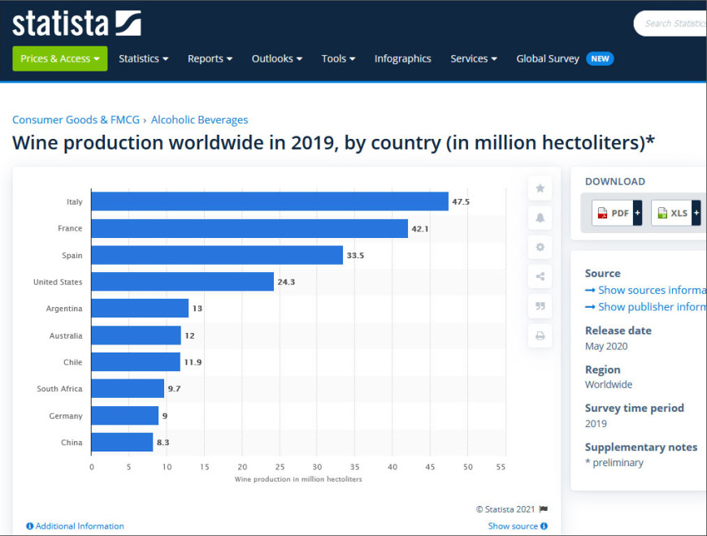This screenshot has width=707, height=536.
Task: Click the '* preliminary' note text
Action: [614, 463]
